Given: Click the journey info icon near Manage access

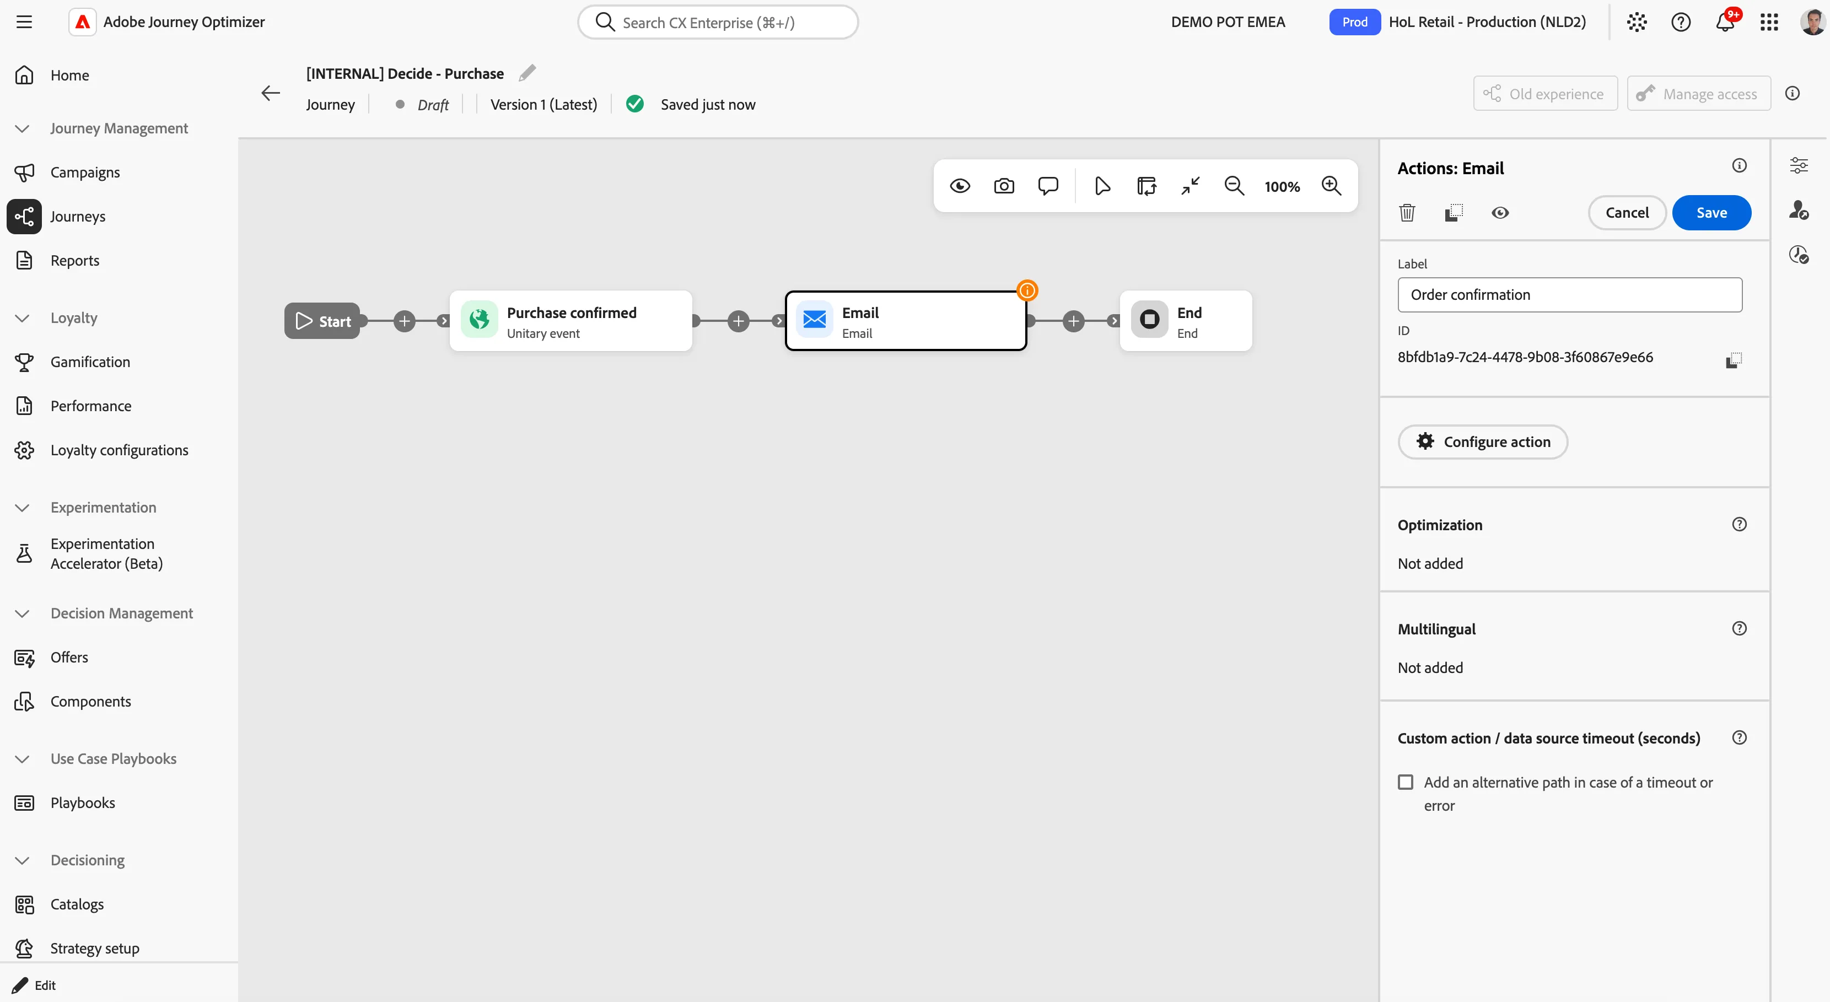Looking at the screenshot, I should 1793,93.
